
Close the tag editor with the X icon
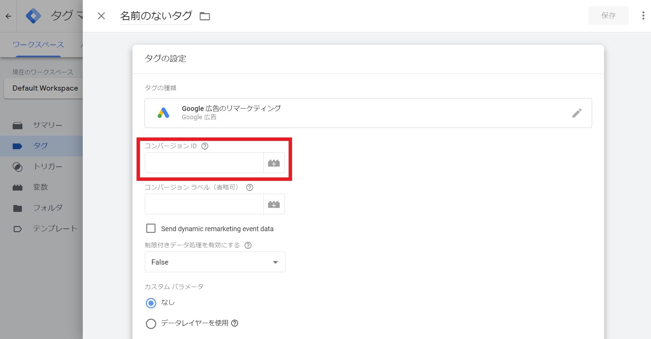(101, 16)
